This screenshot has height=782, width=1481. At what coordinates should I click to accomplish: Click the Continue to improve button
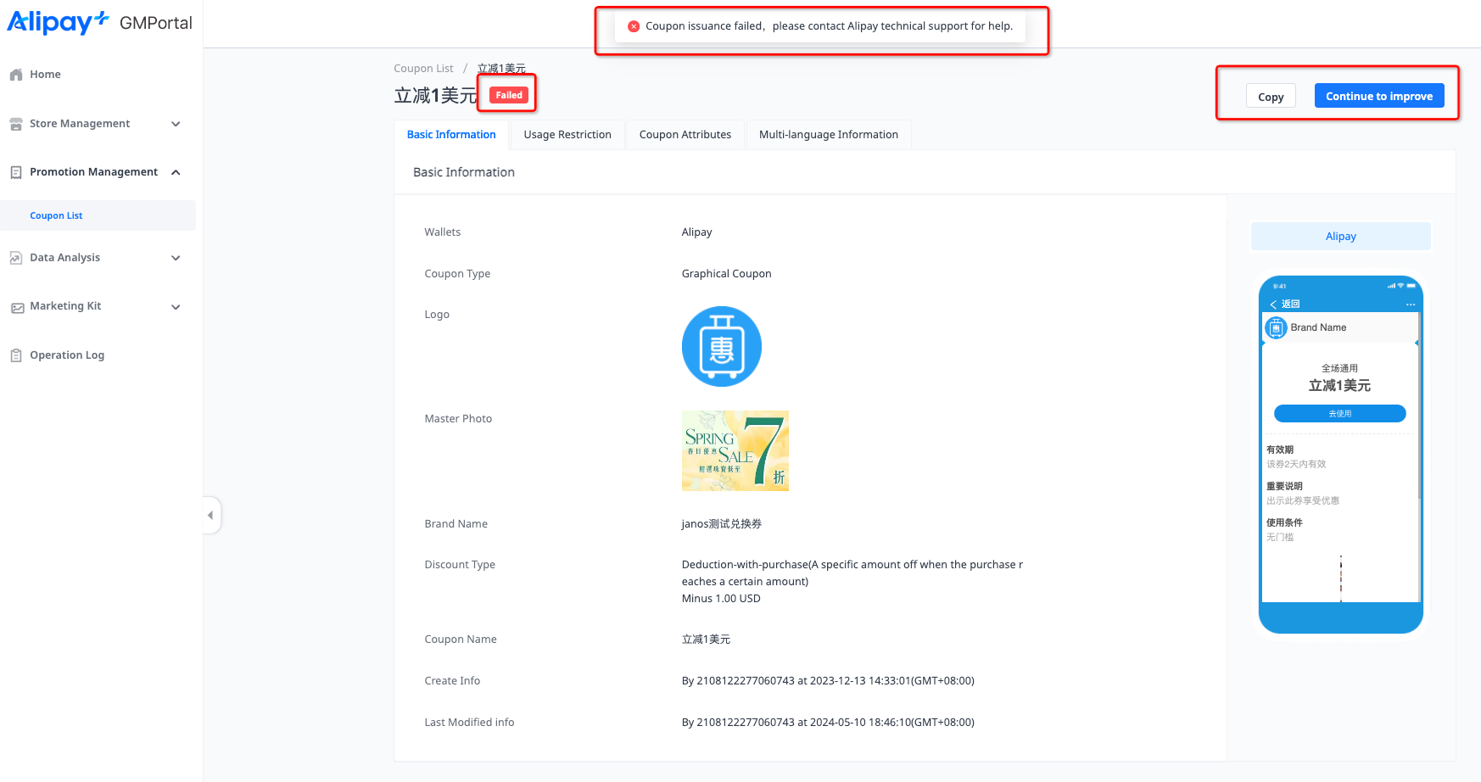click(1378, 96)
